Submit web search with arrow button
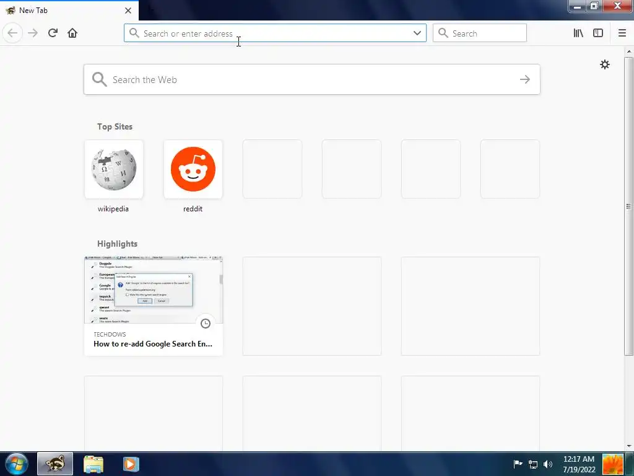This screenshot has width=634, height=476. (x=525, y=79)
